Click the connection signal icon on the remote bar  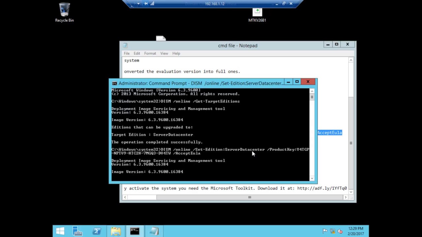click(x=152, y=4)
